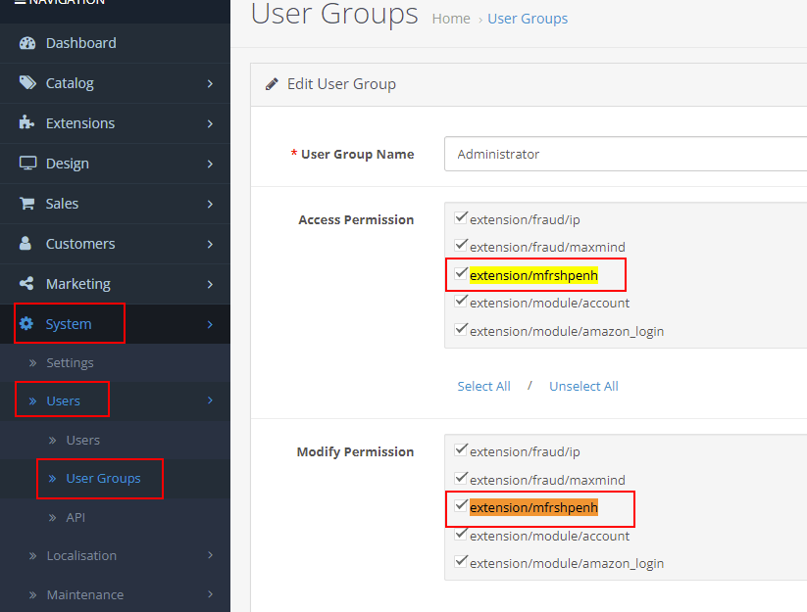
Task: Open the Dashboard via its gauge icon
Action: pyautogui.click(x=25, y=43)
